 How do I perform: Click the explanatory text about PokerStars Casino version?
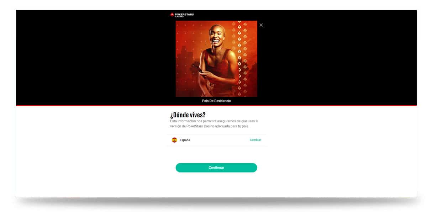point(214,124)
